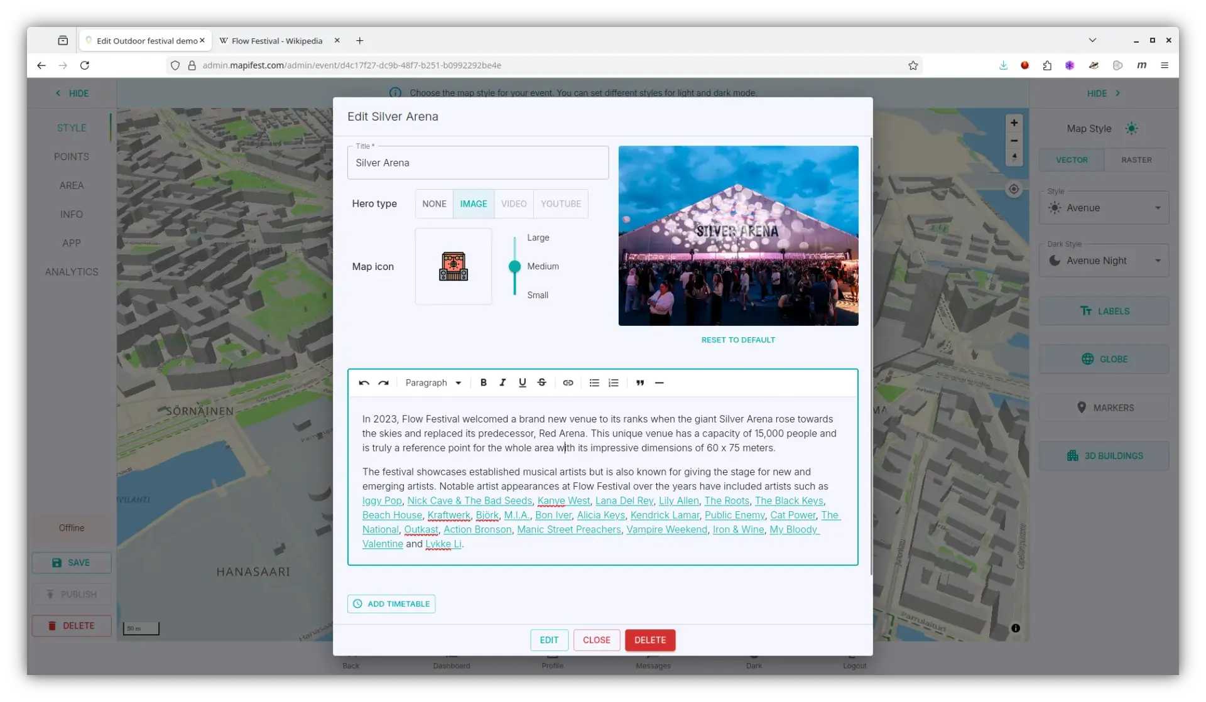Screen dimensions: 1206x702
Task: Undo the last edit in editor
Action: pos(364,382)
